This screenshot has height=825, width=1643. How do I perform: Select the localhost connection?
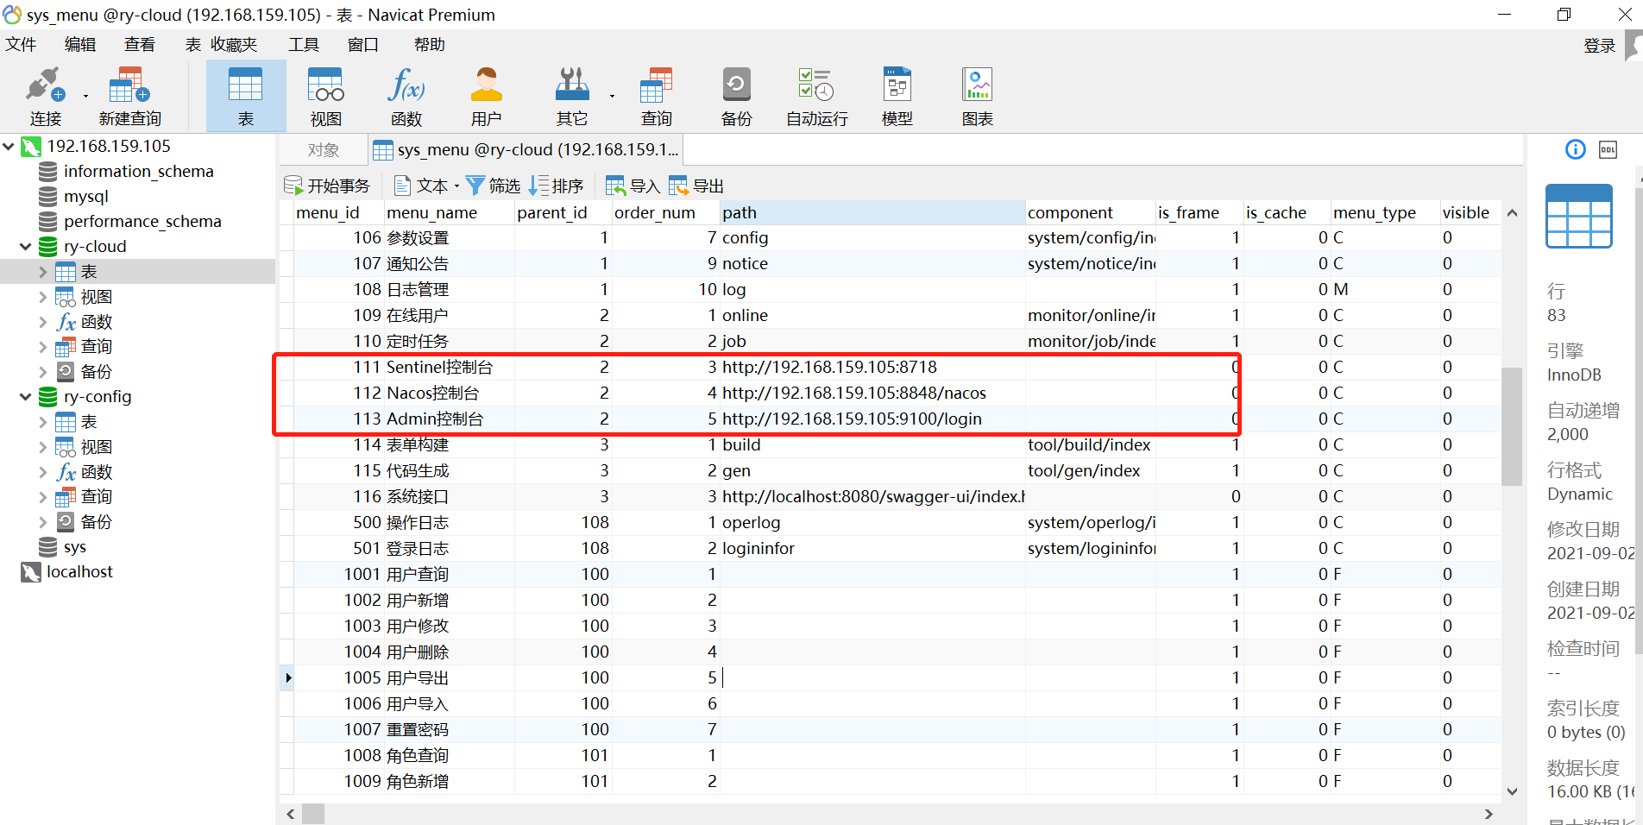79,572
